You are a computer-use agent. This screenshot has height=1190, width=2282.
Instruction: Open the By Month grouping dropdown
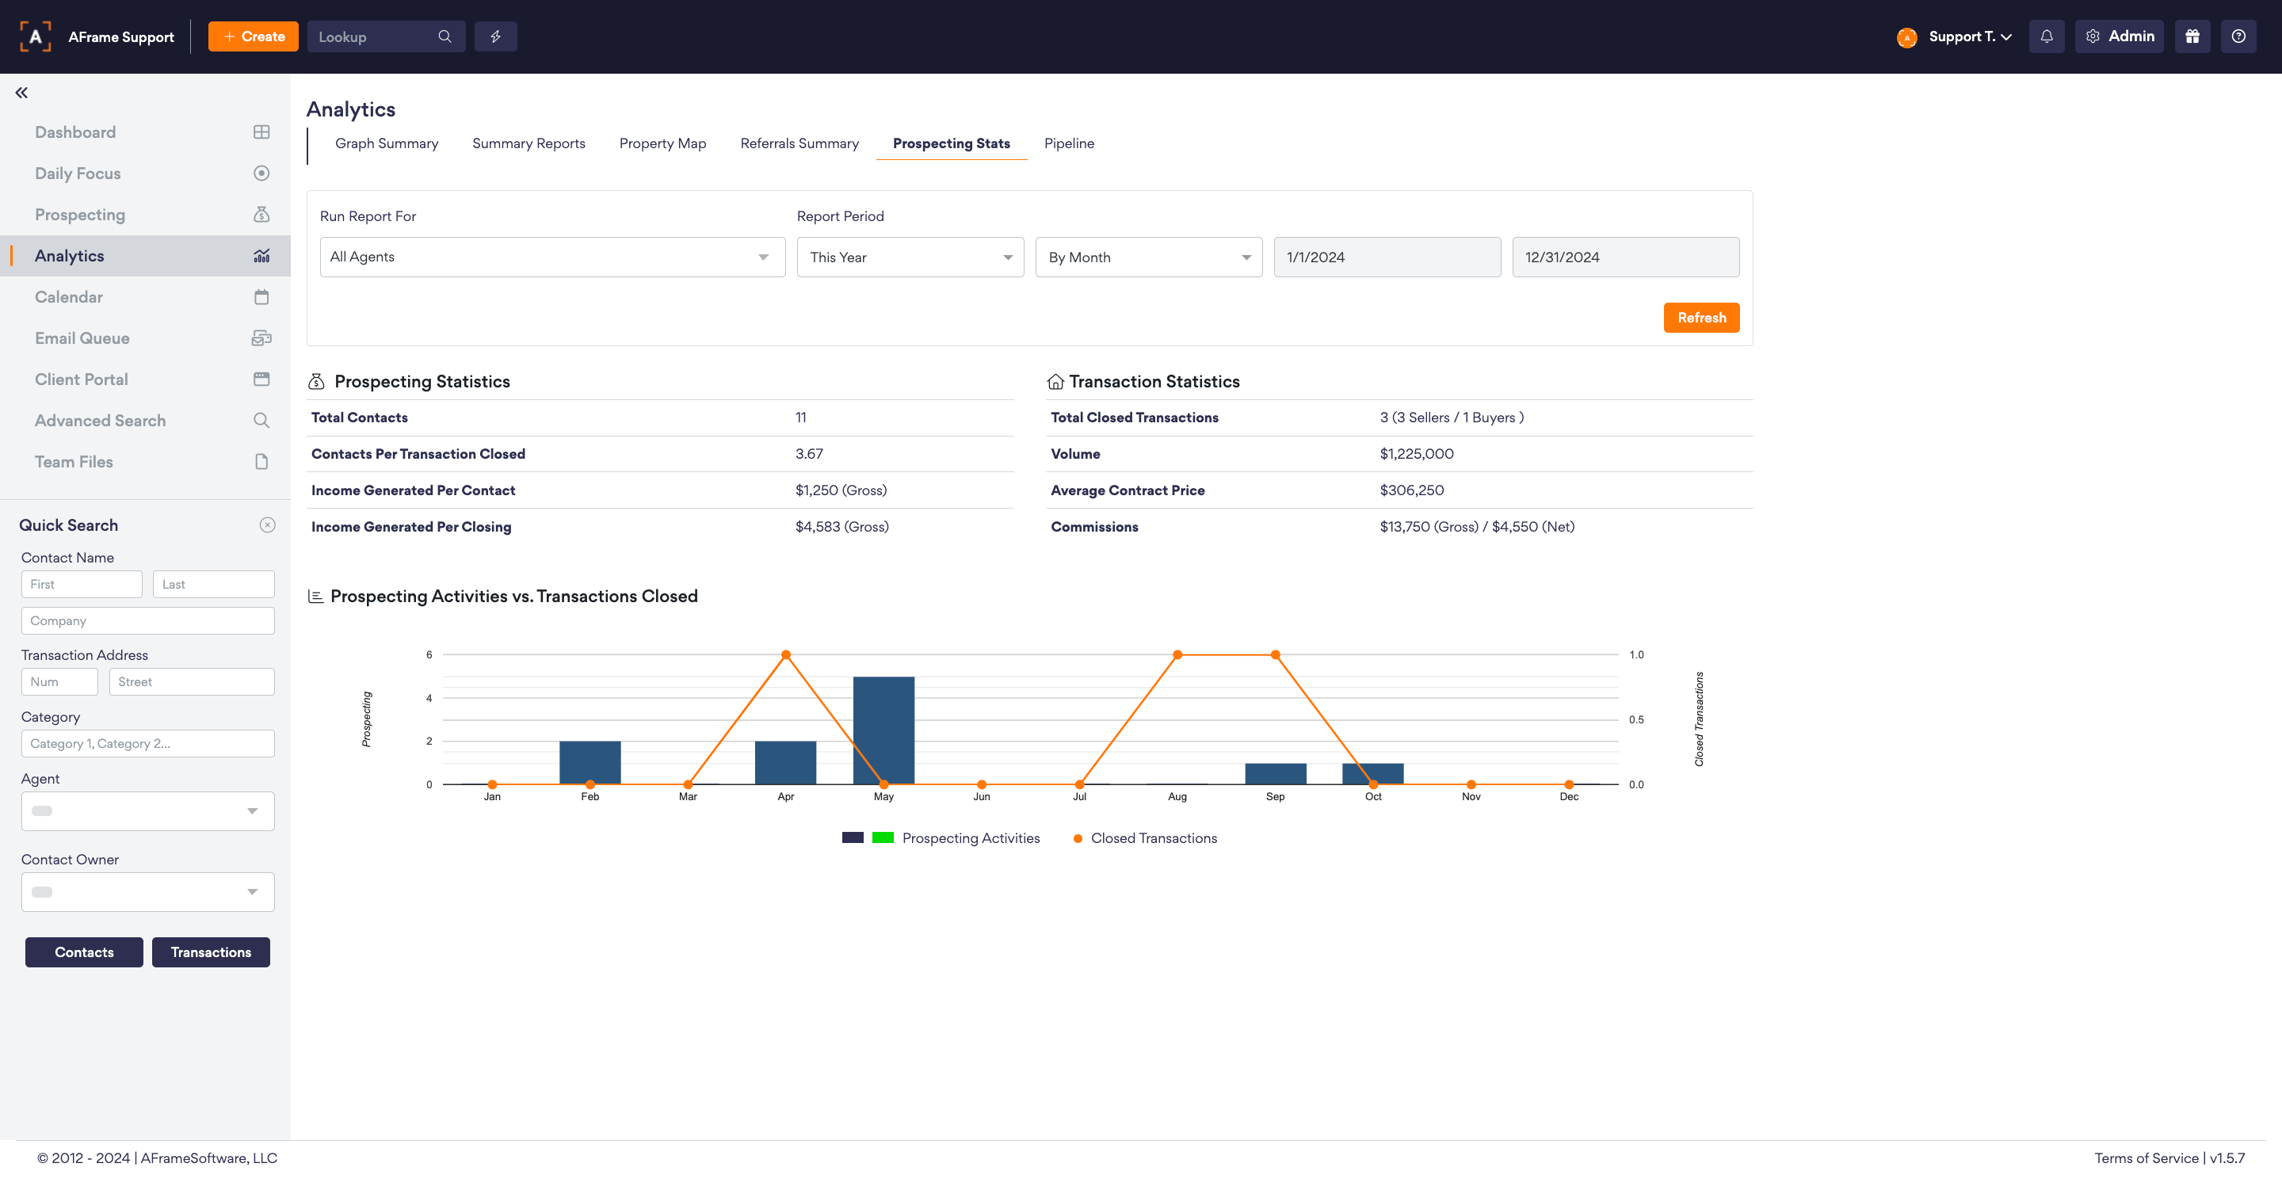(1148, 257)
